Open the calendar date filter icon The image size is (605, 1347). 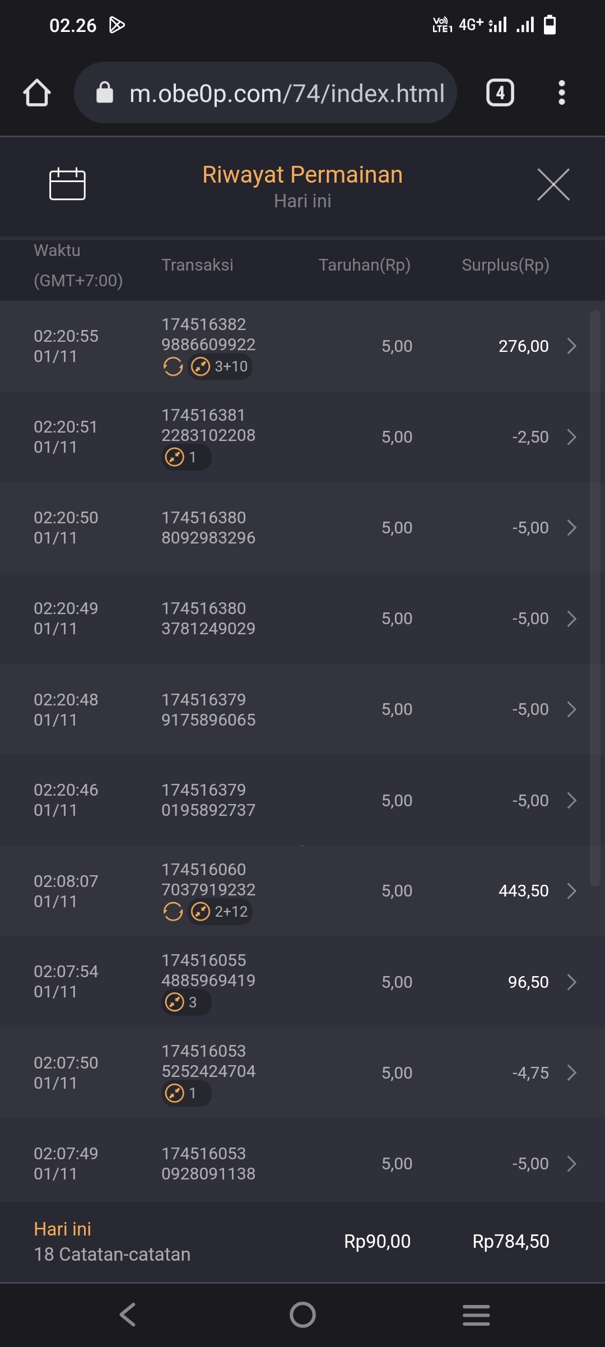(x=67, y=184)
